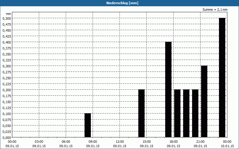Click the 18:00 time axis label
Image resolution: width=239 pixels, height=149 pixels.
[x=174, y=142]
